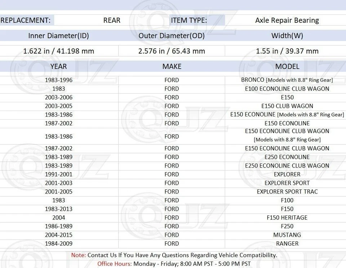Select the F250 model cell

click(x=287, y=226)
